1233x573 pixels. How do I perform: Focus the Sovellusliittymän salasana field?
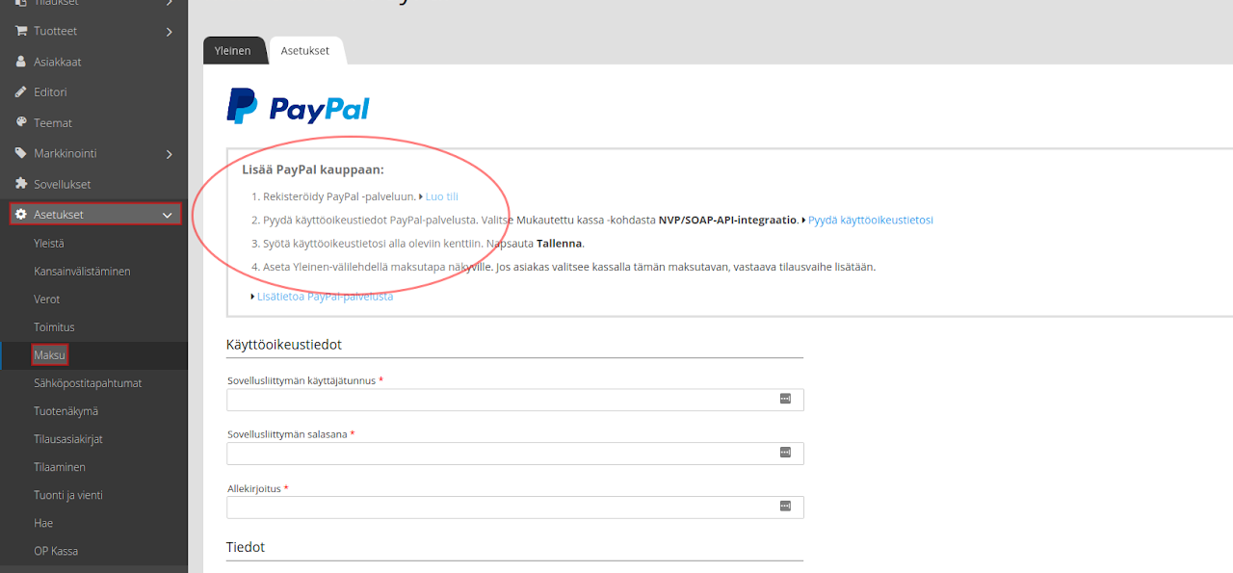(515, 454)
